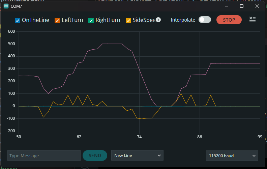Disable the RightTurn series checkbox

(x=91, y=21)
